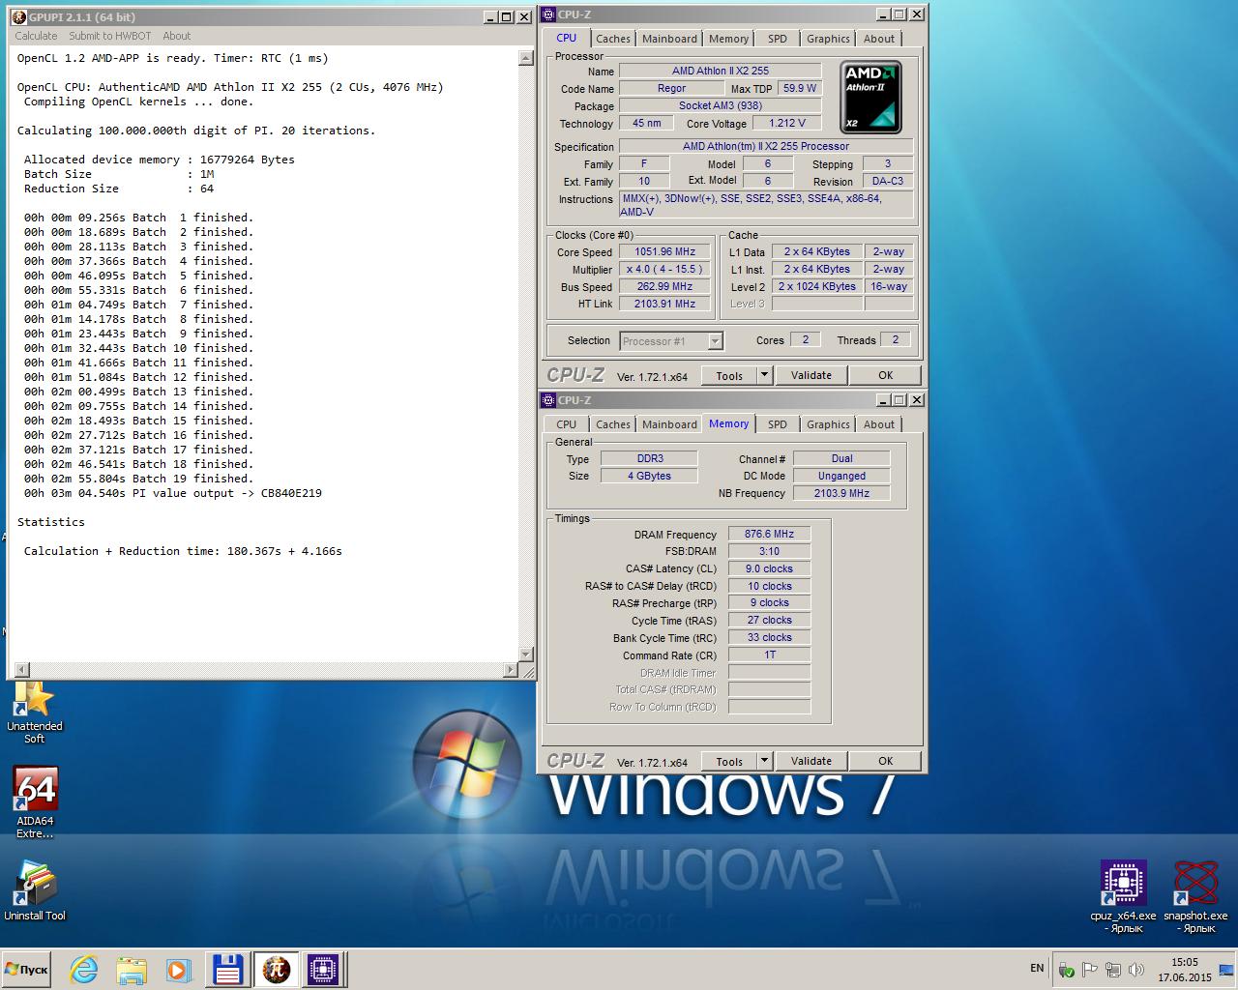Open the Пуск Start button

click(27, 969)
